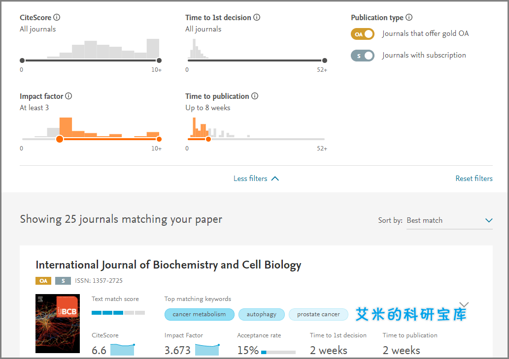509x359 pixels.
Task: Click the '2 weeks' Time to 1st decision value
Action: pyautogui.click(x=329, y=350)
